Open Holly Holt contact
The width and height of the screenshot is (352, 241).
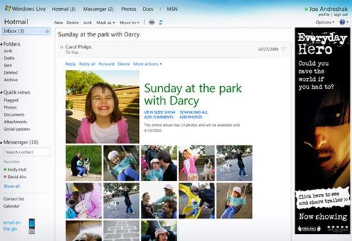pyautogui.click(x=17, y=170)
